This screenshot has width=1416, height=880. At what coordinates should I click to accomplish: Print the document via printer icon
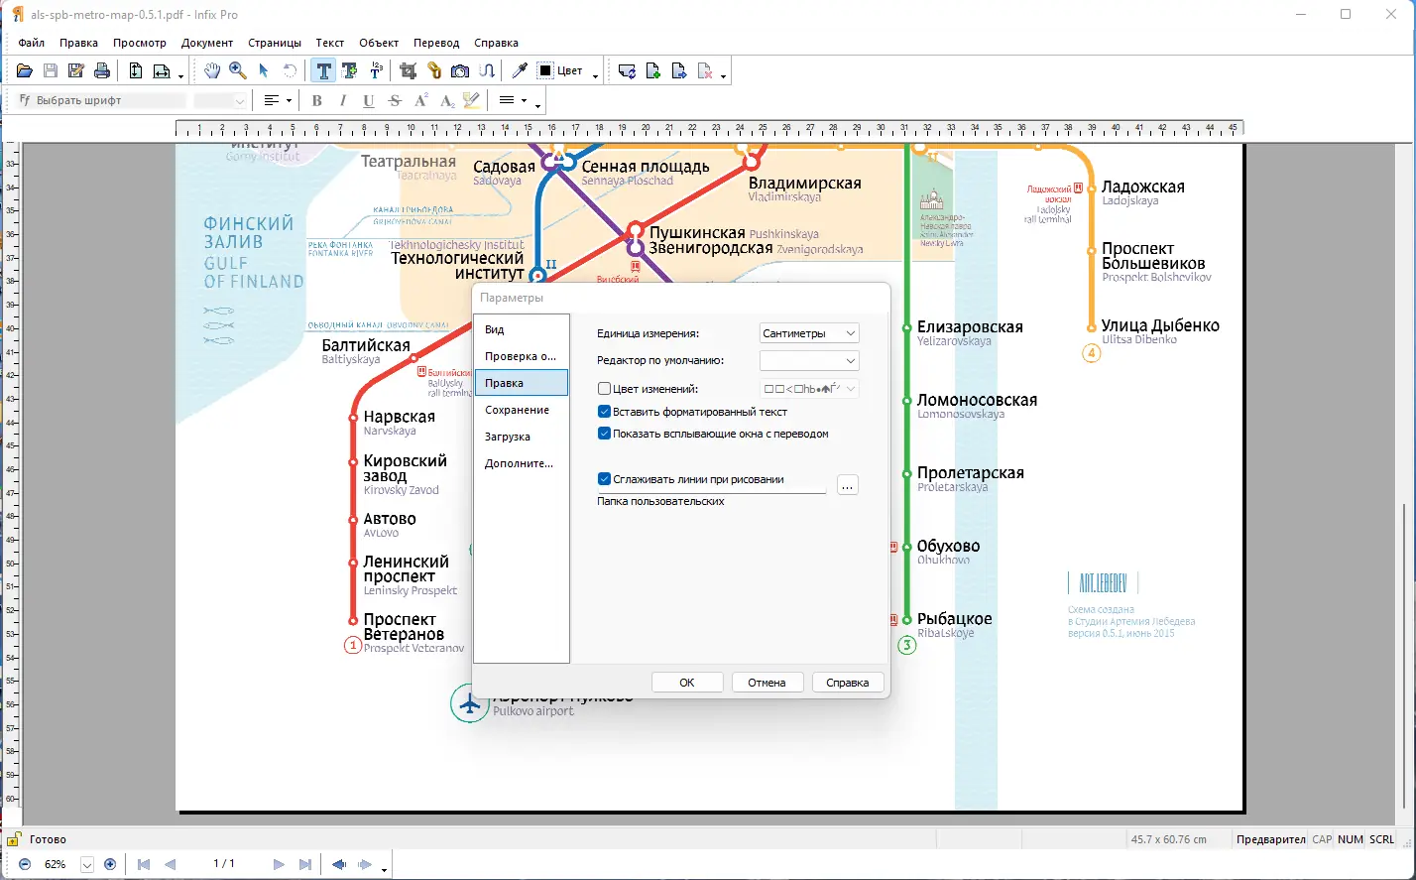101,70
